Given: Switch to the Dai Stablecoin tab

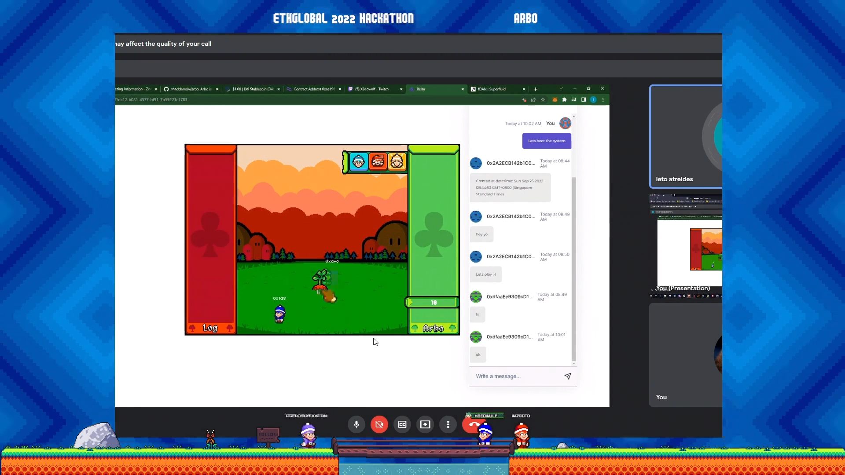Looking at the screenshot, I should point(253,89).
